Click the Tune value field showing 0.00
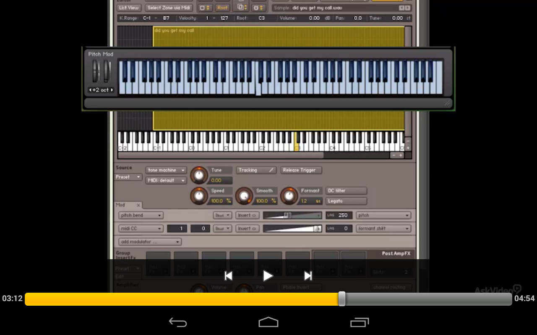 [221, 180]
